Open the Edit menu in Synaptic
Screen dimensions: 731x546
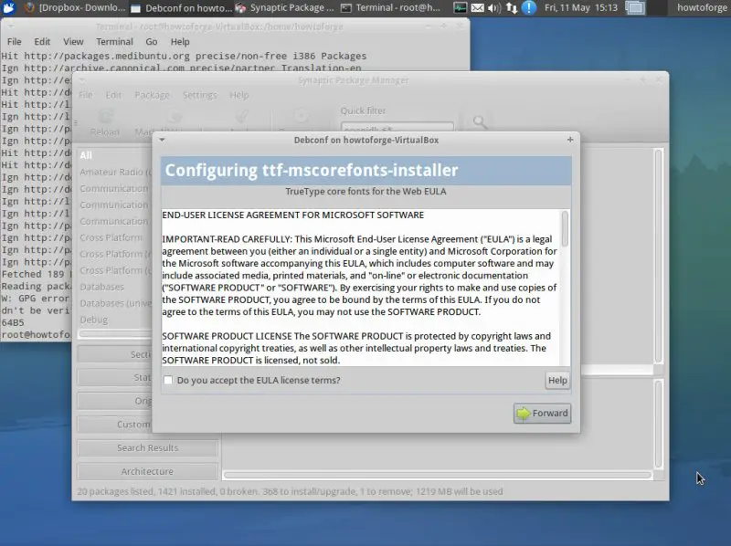pyautogui.click(x=113, y=95)
